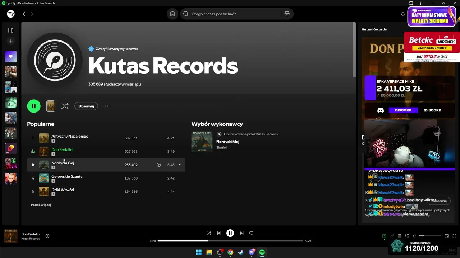This screenshot has height=258, width=460.
Task: Open Steam on taskbar
Action: (x=241, y=252)
